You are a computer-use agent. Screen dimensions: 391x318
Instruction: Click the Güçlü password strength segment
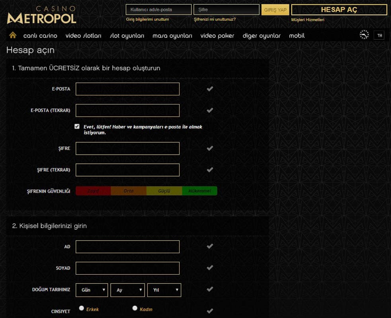click(164, 191)
